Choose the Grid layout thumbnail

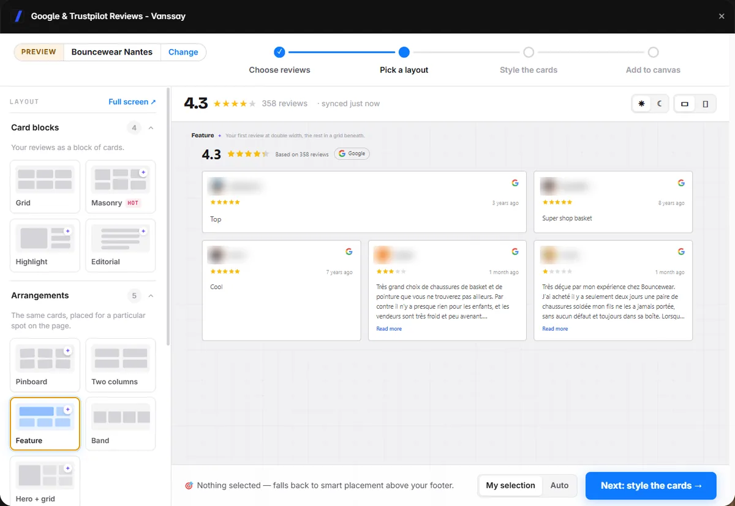click(x=45, y=186)
